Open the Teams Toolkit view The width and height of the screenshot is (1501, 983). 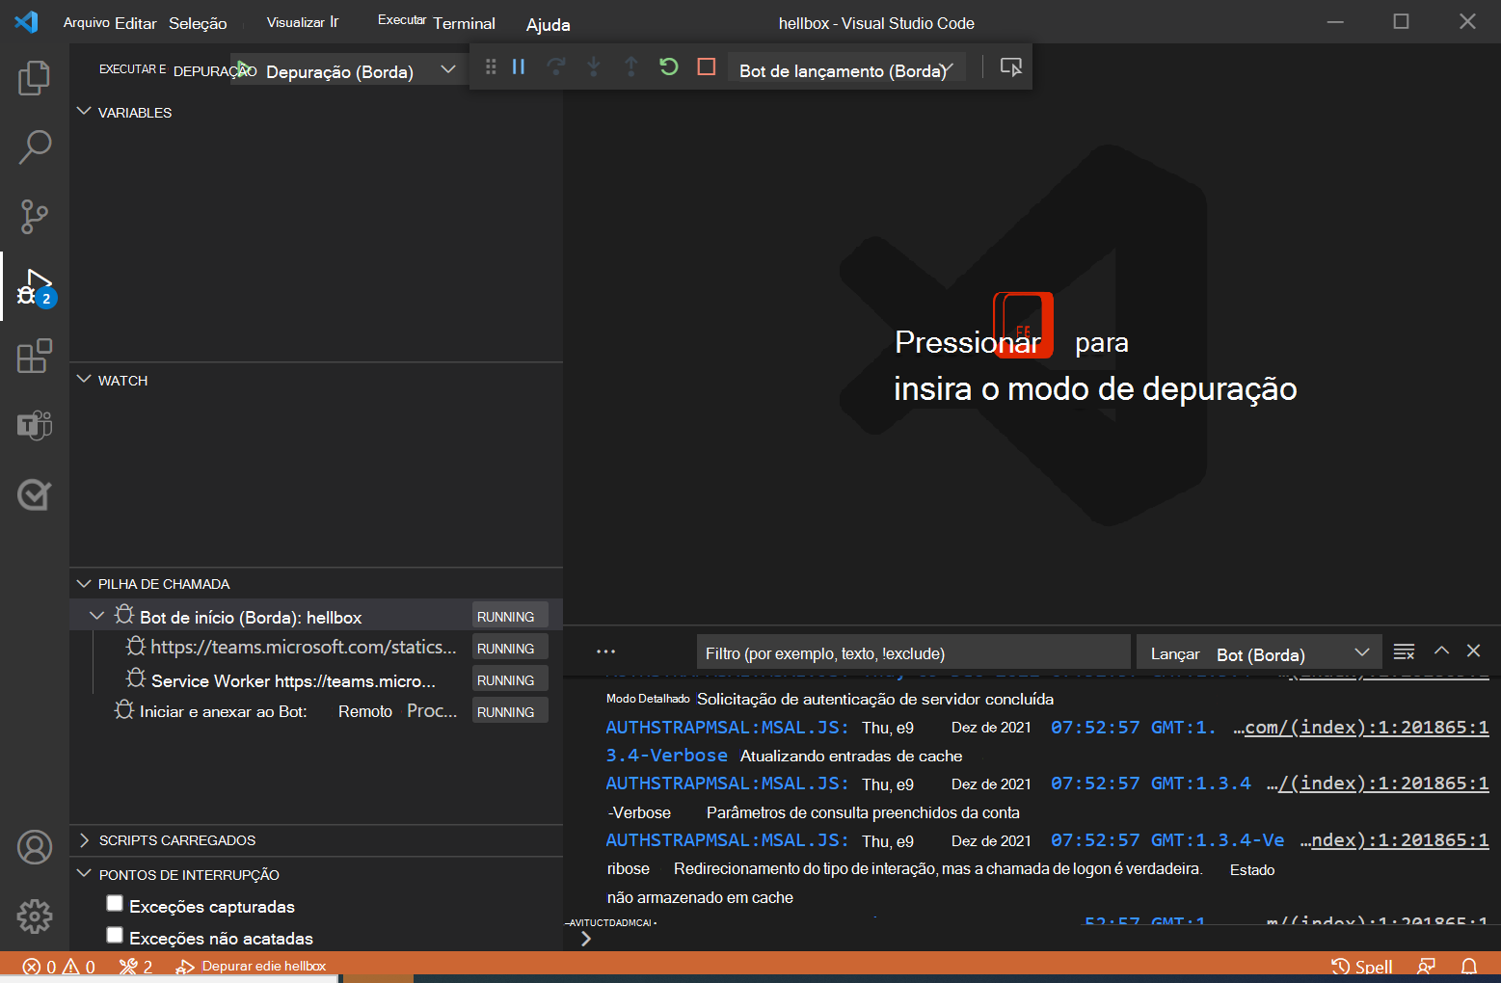point(35,425)
